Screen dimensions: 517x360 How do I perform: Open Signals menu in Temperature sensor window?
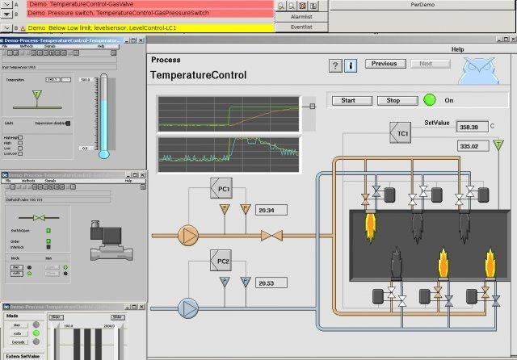point(49,46)
